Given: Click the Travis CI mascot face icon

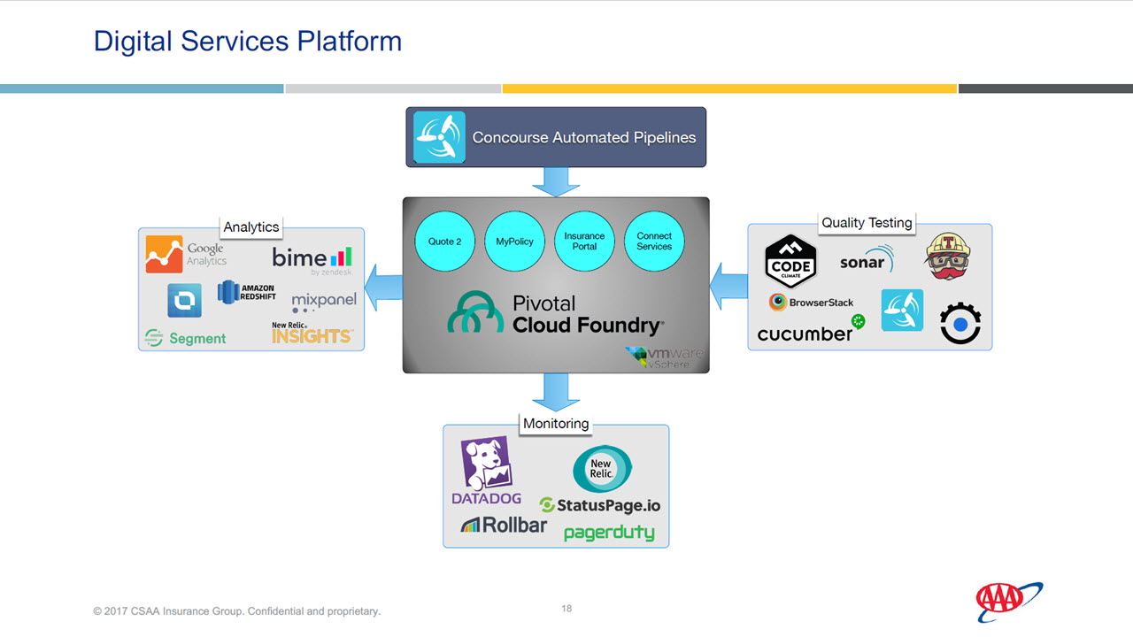Looking at the screenshot, I should tap(948, 257).
